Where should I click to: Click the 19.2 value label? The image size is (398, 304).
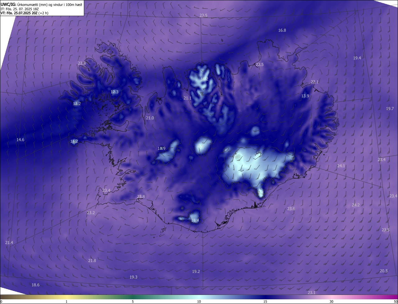click(x=196, y=271)
